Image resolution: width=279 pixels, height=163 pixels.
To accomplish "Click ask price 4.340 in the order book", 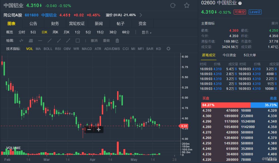I will 272,121.
